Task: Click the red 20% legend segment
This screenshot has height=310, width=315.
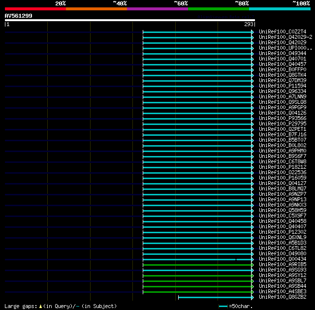Action: tap(35, 9)
